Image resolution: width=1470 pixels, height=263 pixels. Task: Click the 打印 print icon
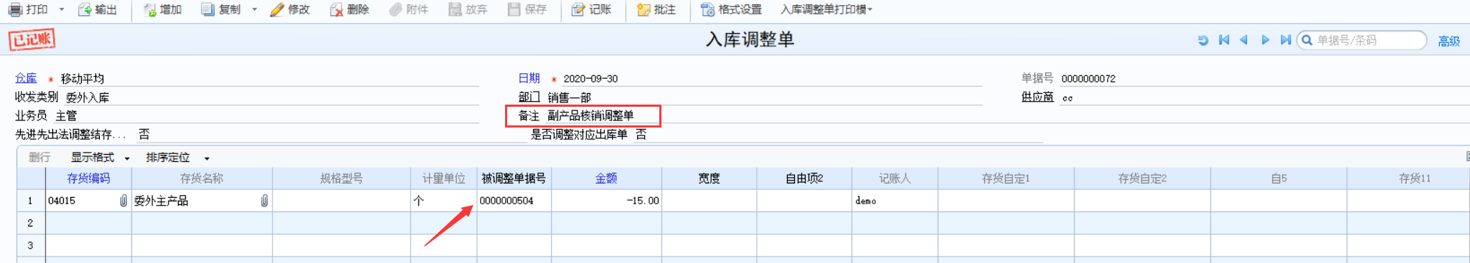(x=15, y=10)
